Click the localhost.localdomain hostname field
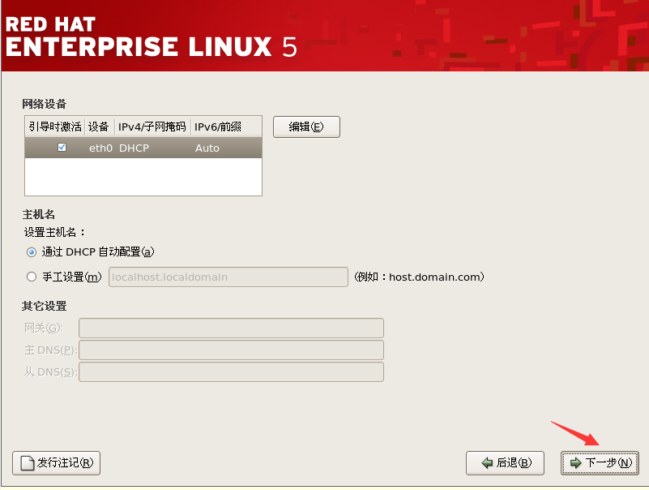This screenshot has height=490, width=649. (228, 277)
